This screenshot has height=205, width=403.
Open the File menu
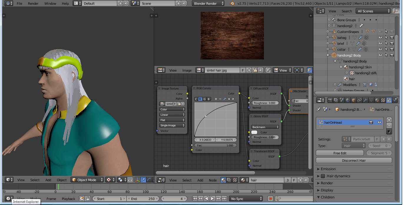click(x=19, y=4)
